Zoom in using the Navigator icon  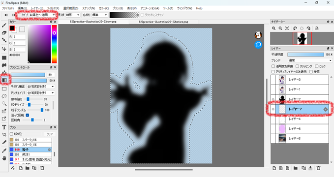pos(273,29)
